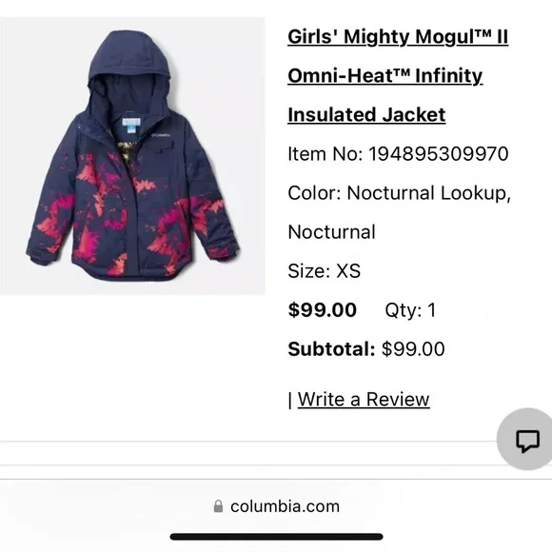Image resolution: width=552 pixels, height=552 pixels.
Task: Click the Subtotal: $99.00 line
Action: click(x=366, y=349)
